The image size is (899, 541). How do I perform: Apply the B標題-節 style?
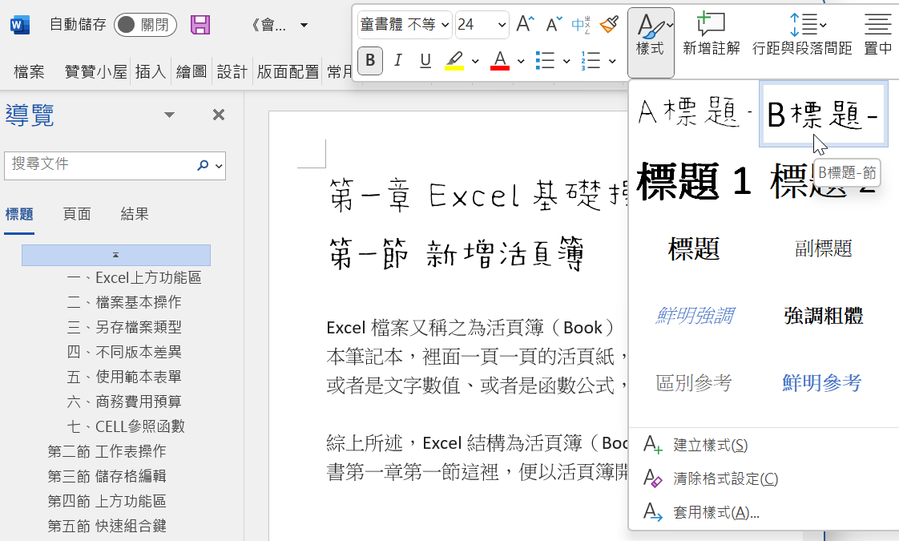click(x=824, y=113)
